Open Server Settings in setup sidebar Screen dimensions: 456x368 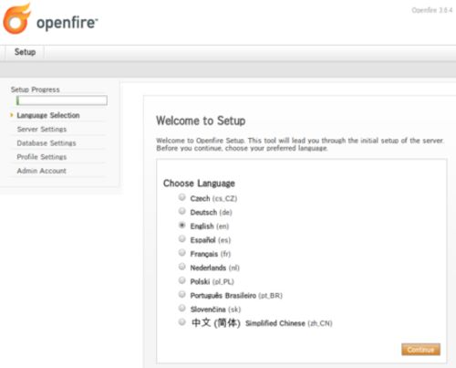click(x=42, y=129)
